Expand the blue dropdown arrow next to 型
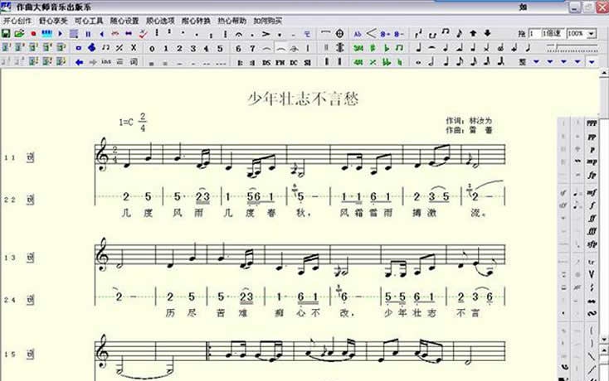Image resolution: width=609 pixels, height=381 pixels. coord(536,61)
